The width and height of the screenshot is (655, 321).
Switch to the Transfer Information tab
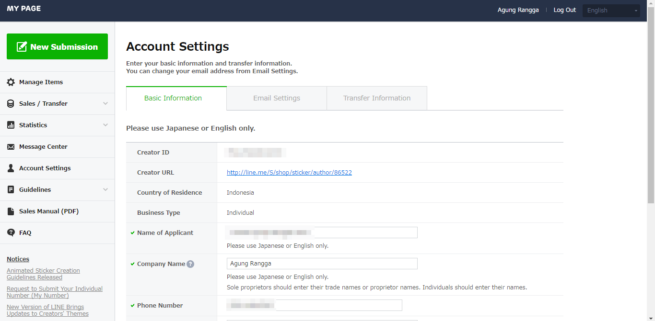(377, 98)
